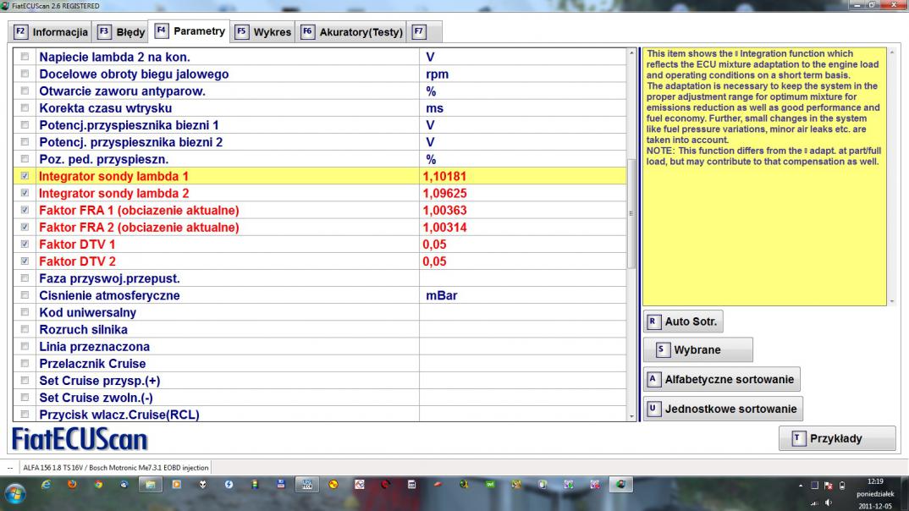Click the A icon for alphabetical sorting
The width and height of the screenshot is (909, 511).
pyautogui.click(x=653, y=379)
